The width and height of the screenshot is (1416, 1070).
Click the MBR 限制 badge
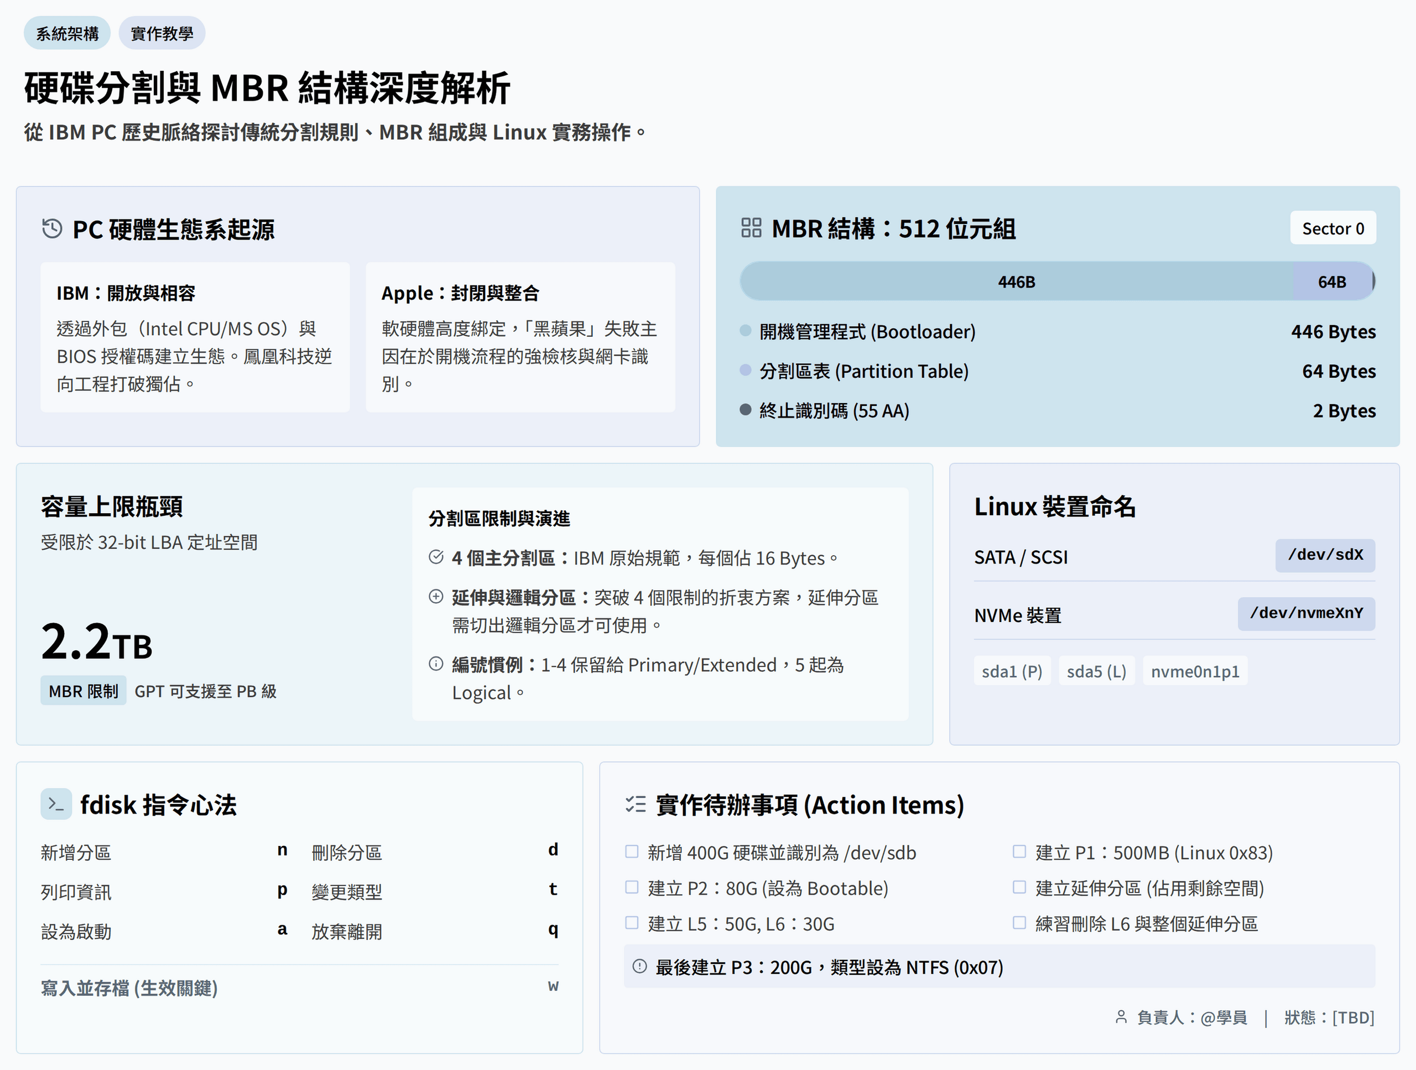tap(83, 691)
